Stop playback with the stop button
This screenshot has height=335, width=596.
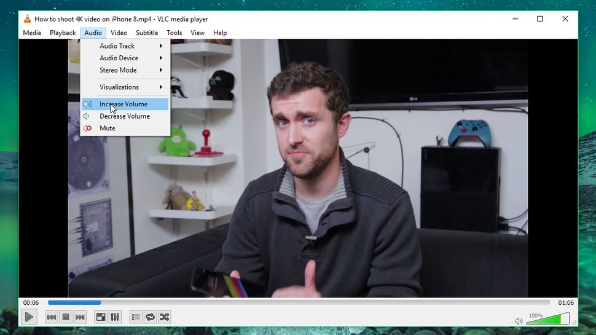[66, 317]
